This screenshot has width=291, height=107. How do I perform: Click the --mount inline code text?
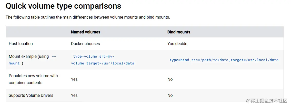pyautogui.click(x=32, y=60)
